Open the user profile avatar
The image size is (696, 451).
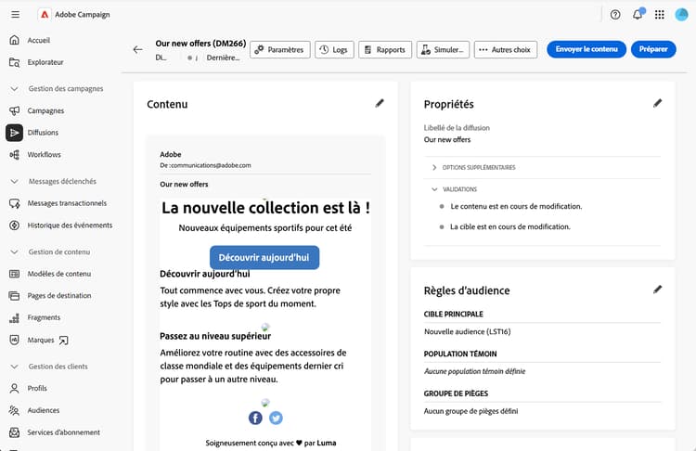point(681,15)
